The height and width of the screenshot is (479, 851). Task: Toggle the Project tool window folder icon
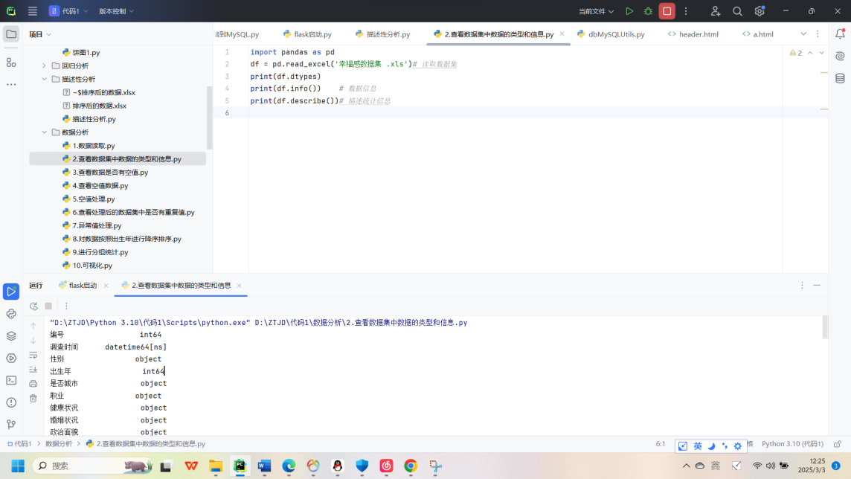click(x=11, y=34)
